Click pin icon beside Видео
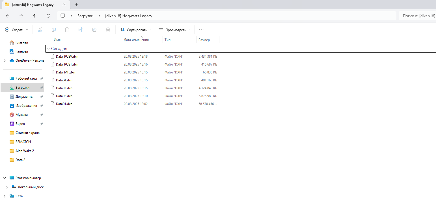Viewport: 436px width, 204px height. coord(42,124)
